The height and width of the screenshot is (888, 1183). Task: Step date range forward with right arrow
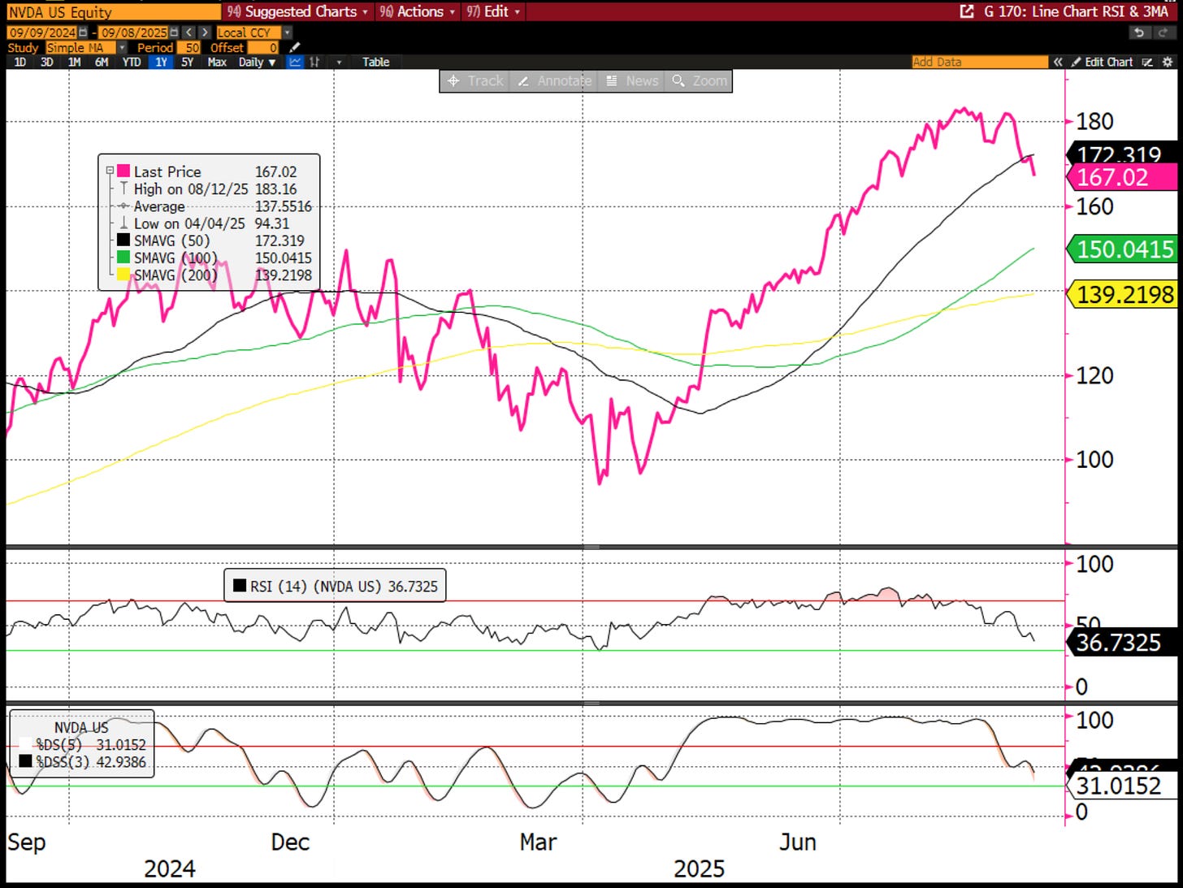point(205,32)
